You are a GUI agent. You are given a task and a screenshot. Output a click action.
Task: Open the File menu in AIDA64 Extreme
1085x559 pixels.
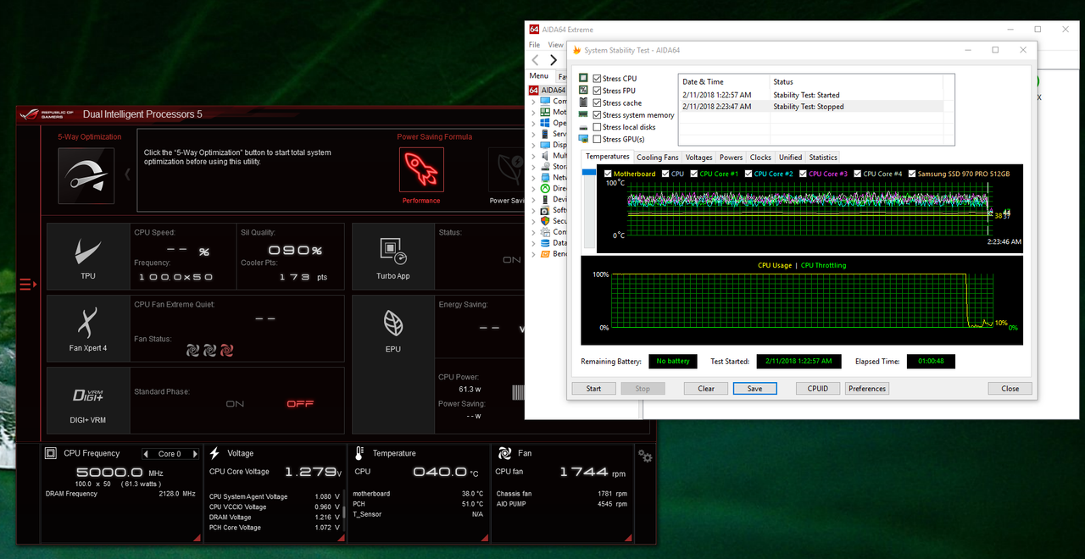tap(535, 45)
